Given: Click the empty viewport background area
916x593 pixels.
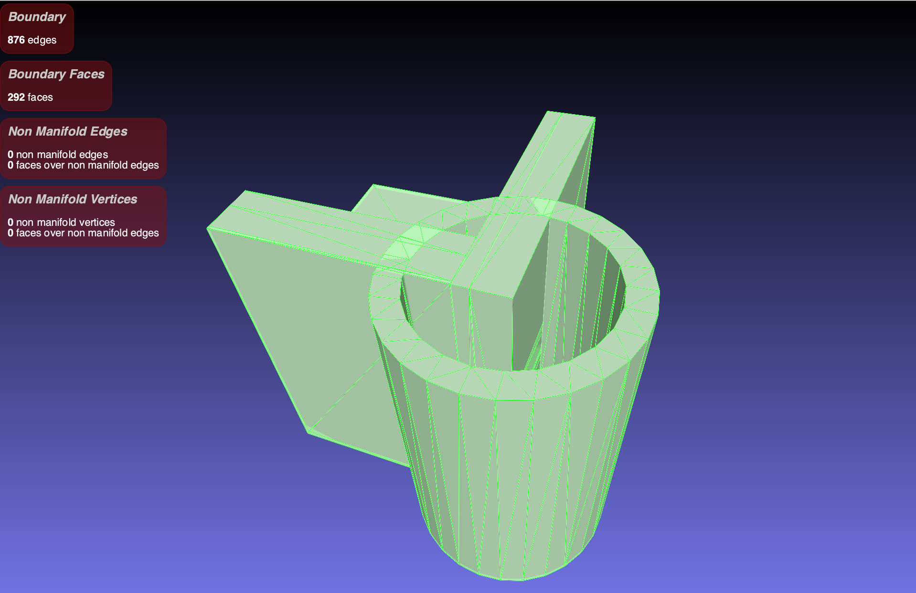Looking at the screenshot, I should click(x=788, y=143).
